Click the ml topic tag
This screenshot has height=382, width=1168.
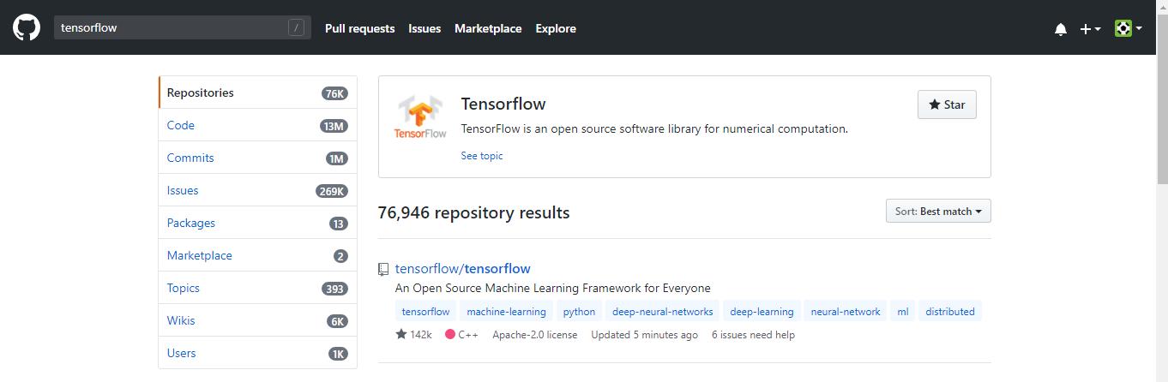point(903,312)
